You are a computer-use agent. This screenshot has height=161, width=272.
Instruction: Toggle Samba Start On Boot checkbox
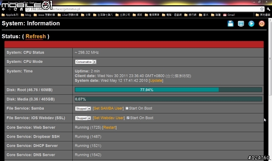pos(127,108)
